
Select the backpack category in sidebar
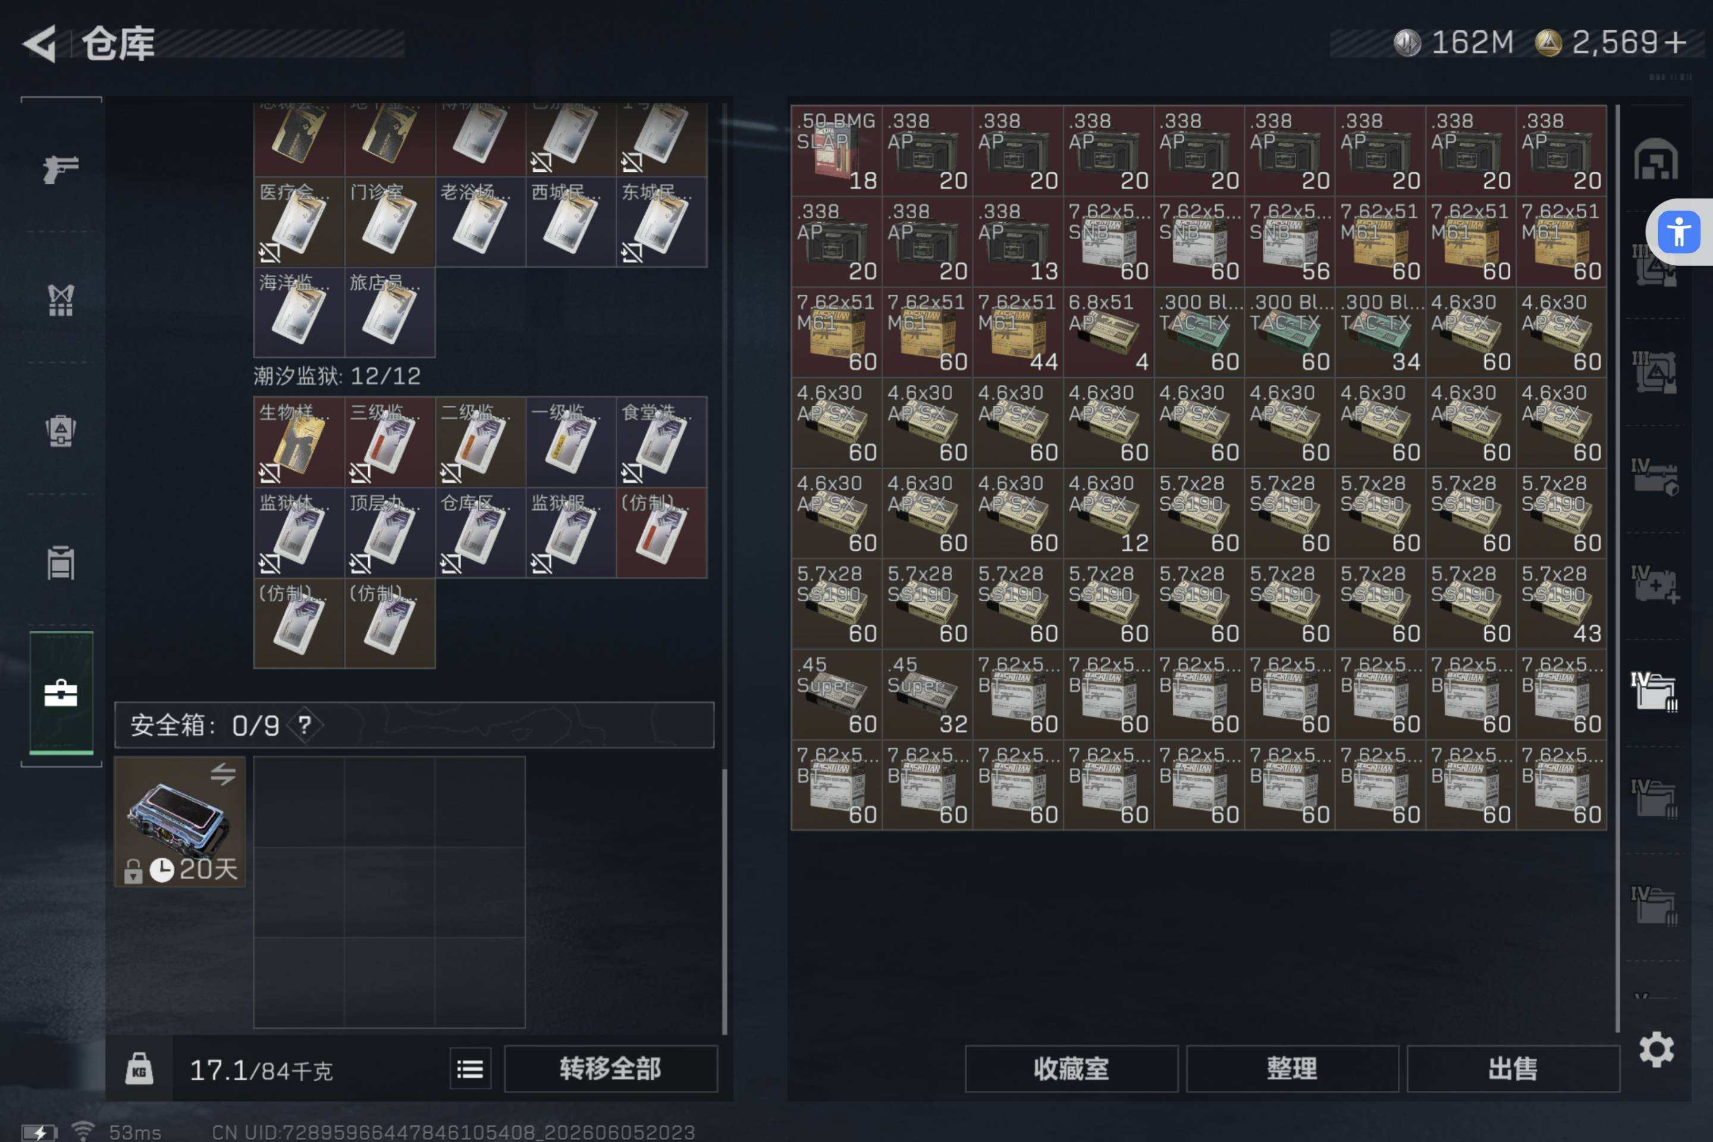point(61,431)
